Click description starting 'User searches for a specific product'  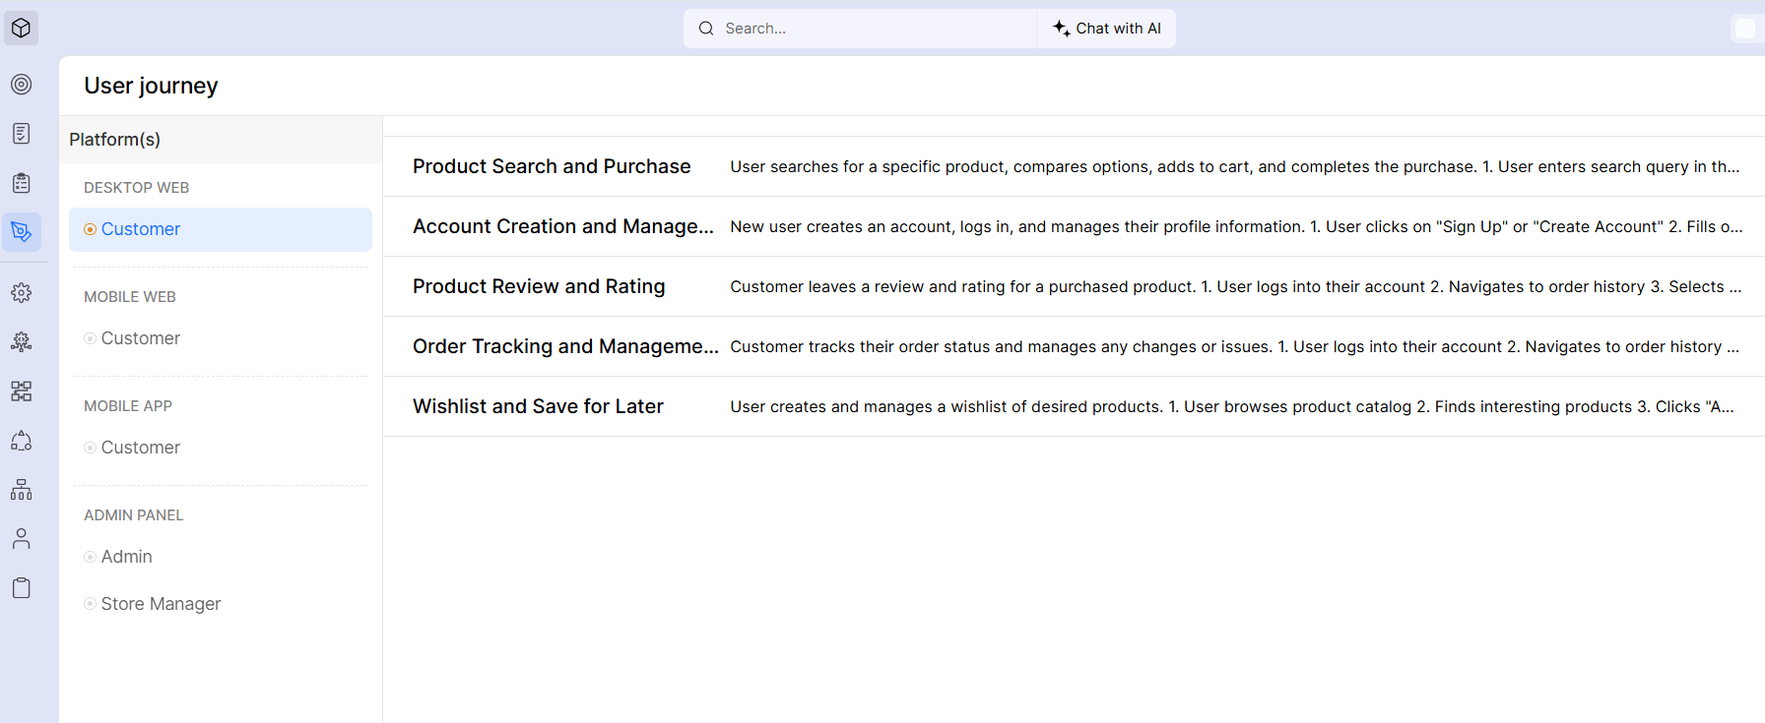[1235, 167]
